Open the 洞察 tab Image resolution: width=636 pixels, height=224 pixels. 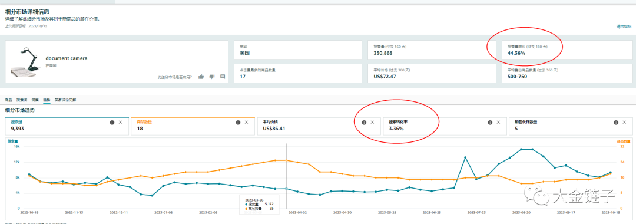coord(35,100)
